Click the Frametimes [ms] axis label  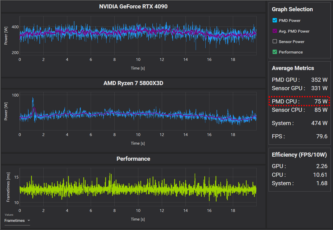[x=8, y=187]
